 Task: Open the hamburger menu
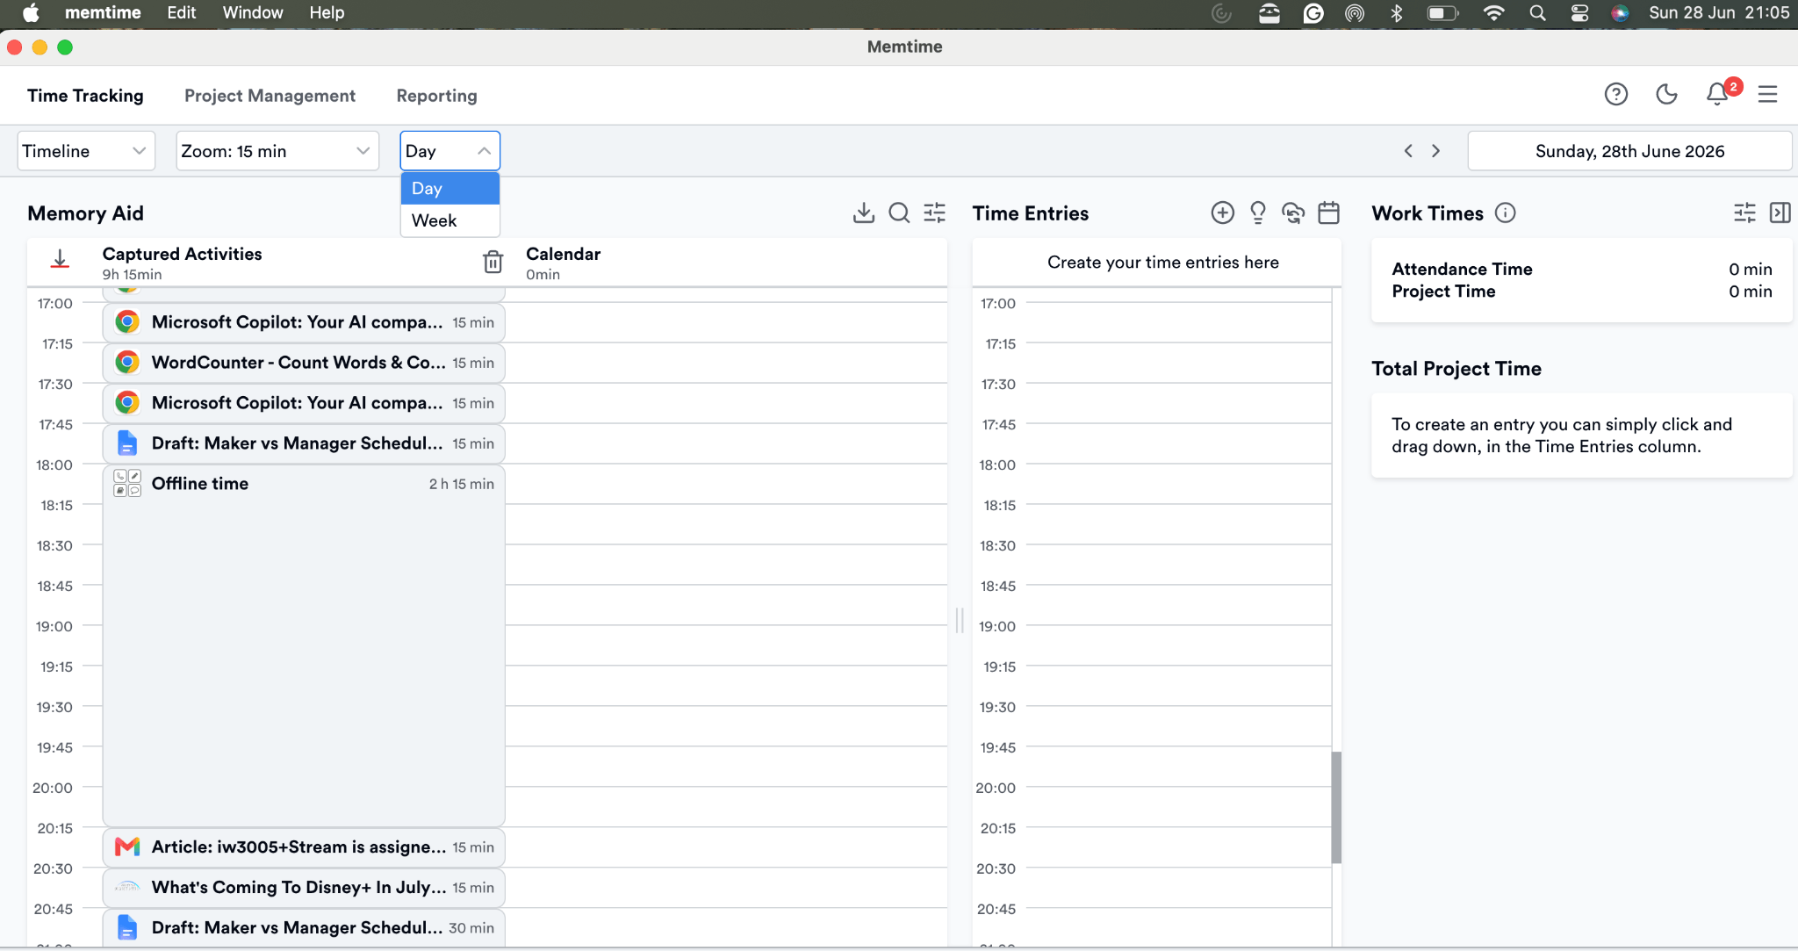[1767, 94]
